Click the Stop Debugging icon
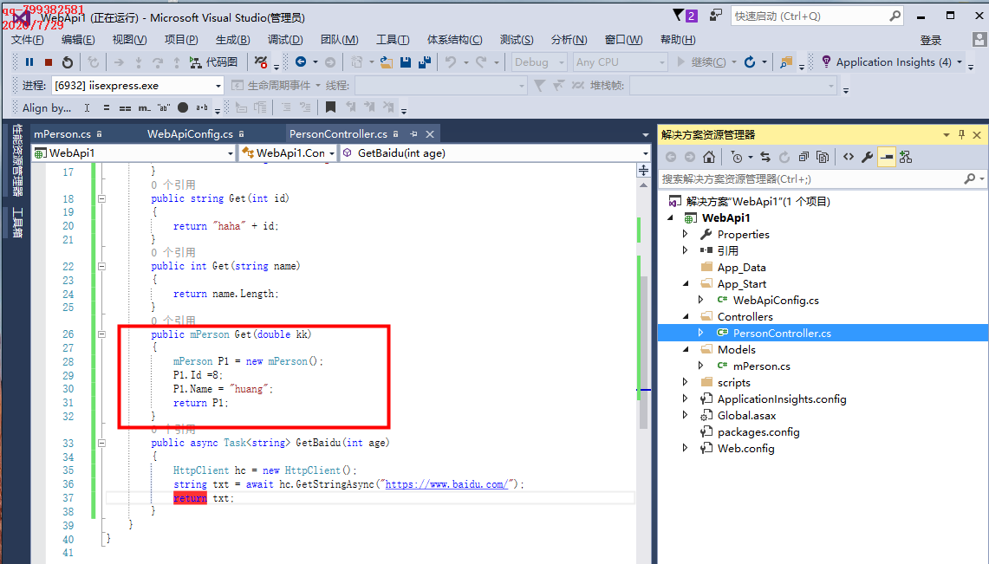Screen dimensions: 989x564 [x=50, y=62]
